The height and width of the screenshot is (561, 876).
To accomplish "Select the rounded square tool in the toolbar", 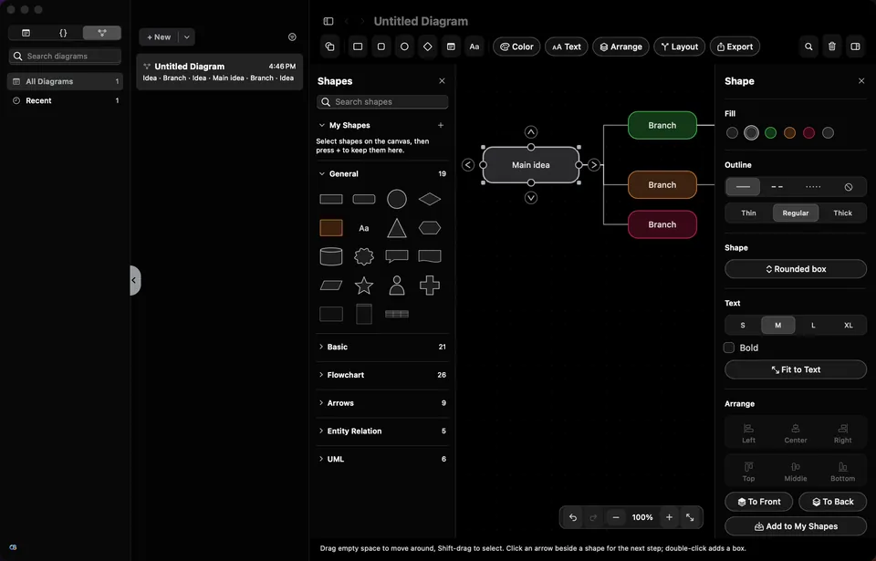I will 381,47.
